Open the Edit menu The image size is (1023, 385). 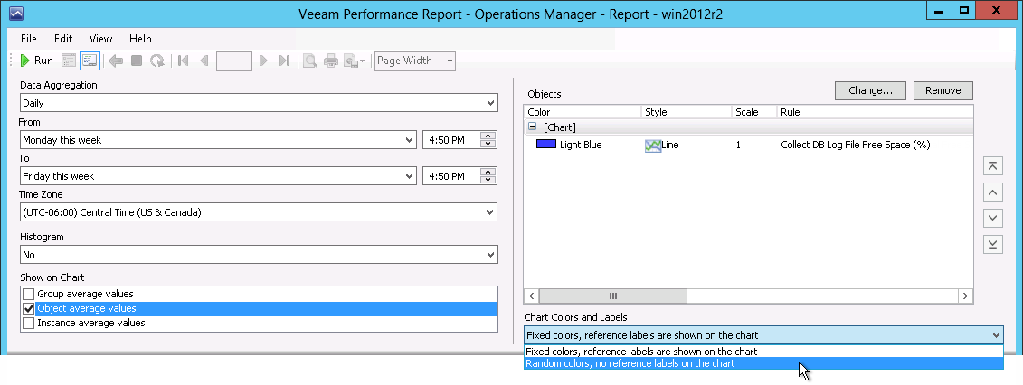pos(63,39)
